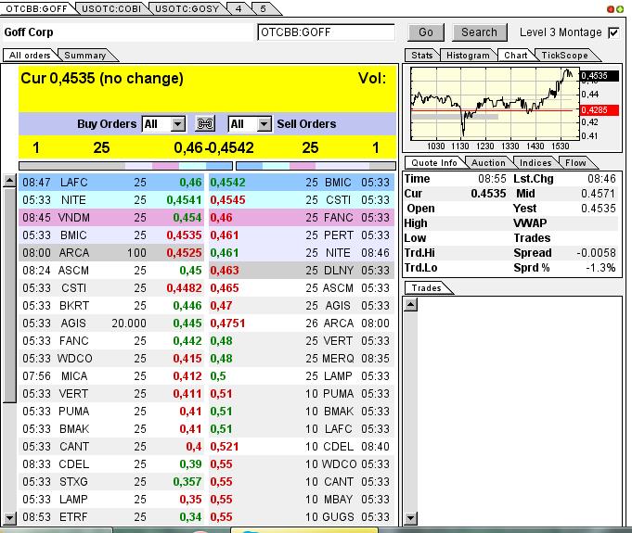Click the Spread value -0.0058
Screen dimensions: 632x533
point(596,253)
